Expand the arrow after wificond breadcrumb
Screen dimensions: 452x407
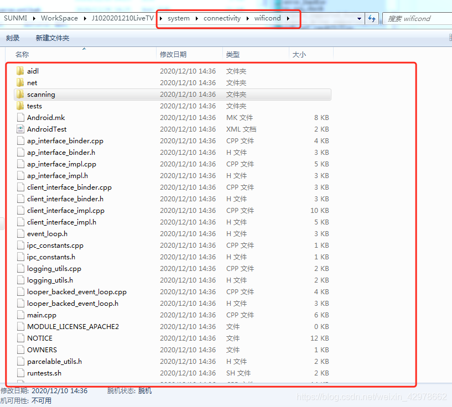pos(288,18)
